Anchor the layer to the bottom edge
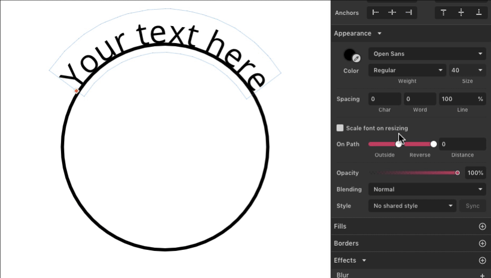 [478, 13]
